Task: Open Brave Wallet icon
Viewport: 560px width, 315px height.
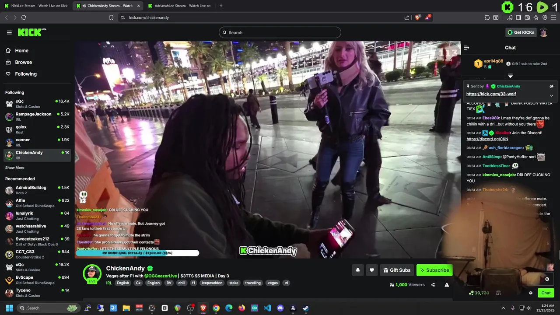Action: tap(527, 17)
